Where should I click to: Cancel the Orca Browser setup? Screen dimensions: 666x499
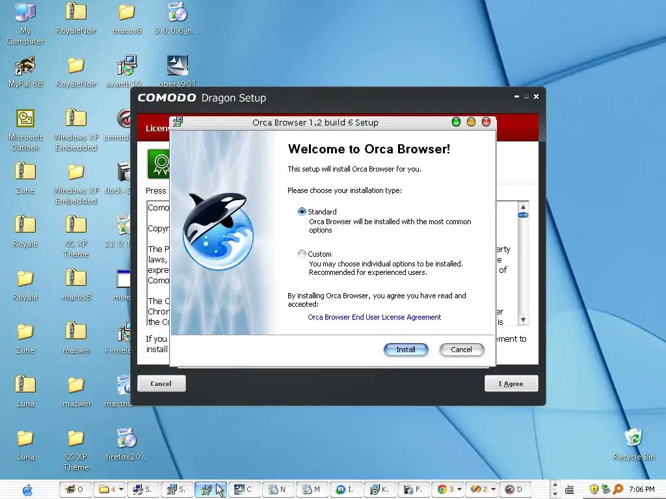coord(461,350)
